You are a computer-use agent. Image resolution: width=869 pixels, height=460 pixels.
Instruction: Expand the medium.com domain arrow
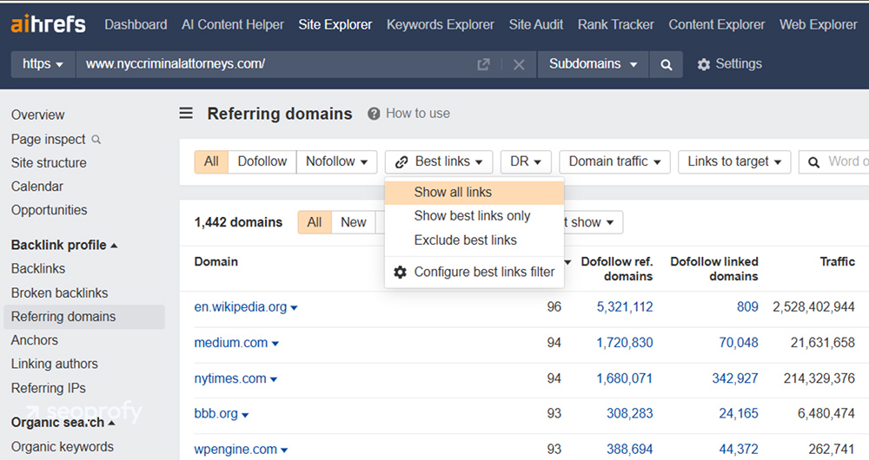coord(275,344)
